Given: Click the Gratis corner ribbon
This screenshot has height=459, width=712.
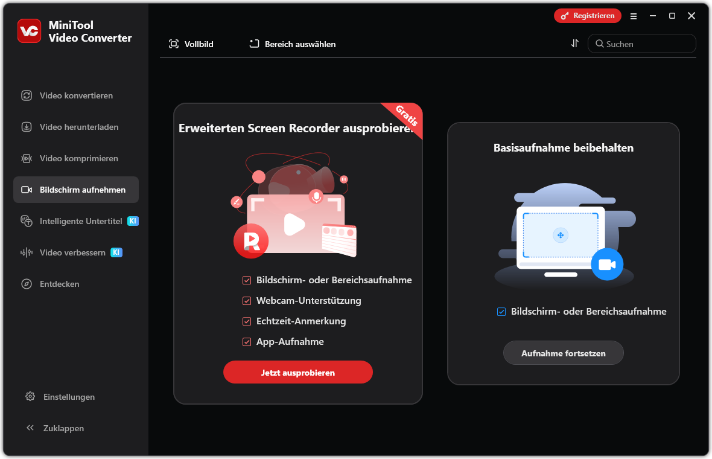Looking at the screenshot, I should [407, 115].
